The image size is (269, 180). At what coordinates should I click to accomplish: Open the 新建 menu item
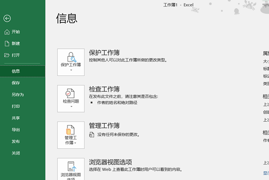click(23, 43)
